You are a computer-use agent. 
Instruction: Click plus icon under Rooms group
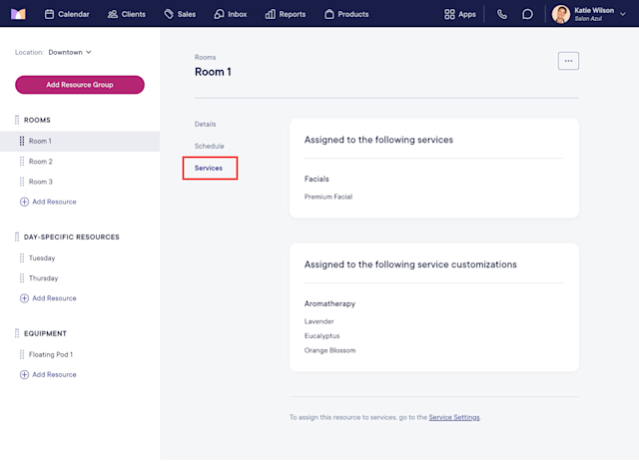(x=24, y=202)
